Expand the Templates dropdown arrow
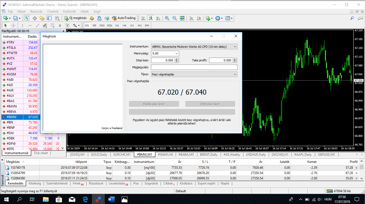365x204 pixels. (231, 18)
